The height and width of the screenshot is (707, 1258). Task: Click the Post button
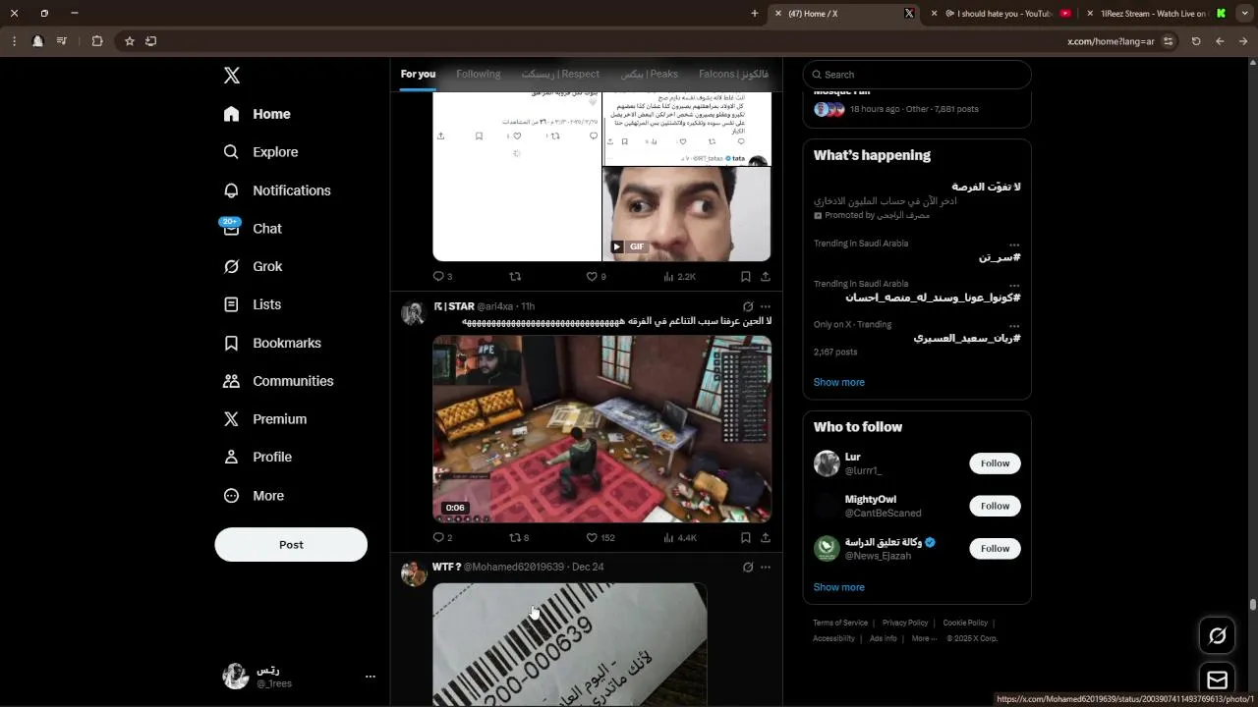point(291,545)
